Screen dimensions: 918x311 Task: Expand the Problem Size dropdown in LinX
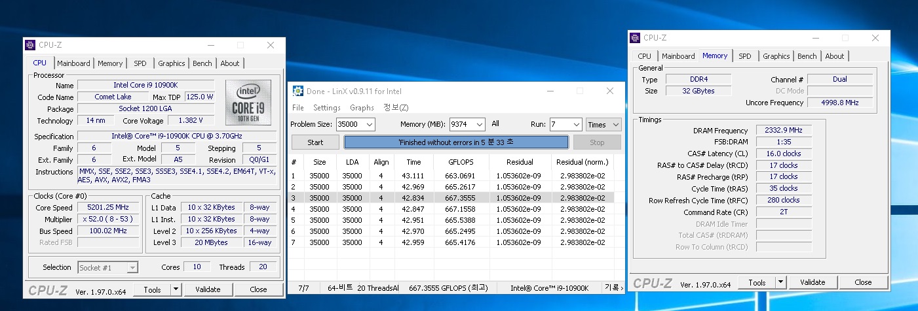click(x=370, y=124)
